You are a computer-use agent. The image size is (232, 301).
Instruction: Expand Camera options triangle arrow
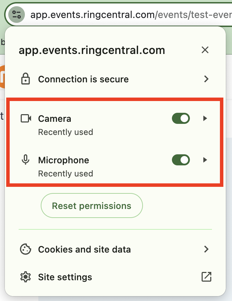point(205,119)
